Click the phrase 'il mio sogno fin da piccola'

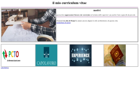(126, 15)
